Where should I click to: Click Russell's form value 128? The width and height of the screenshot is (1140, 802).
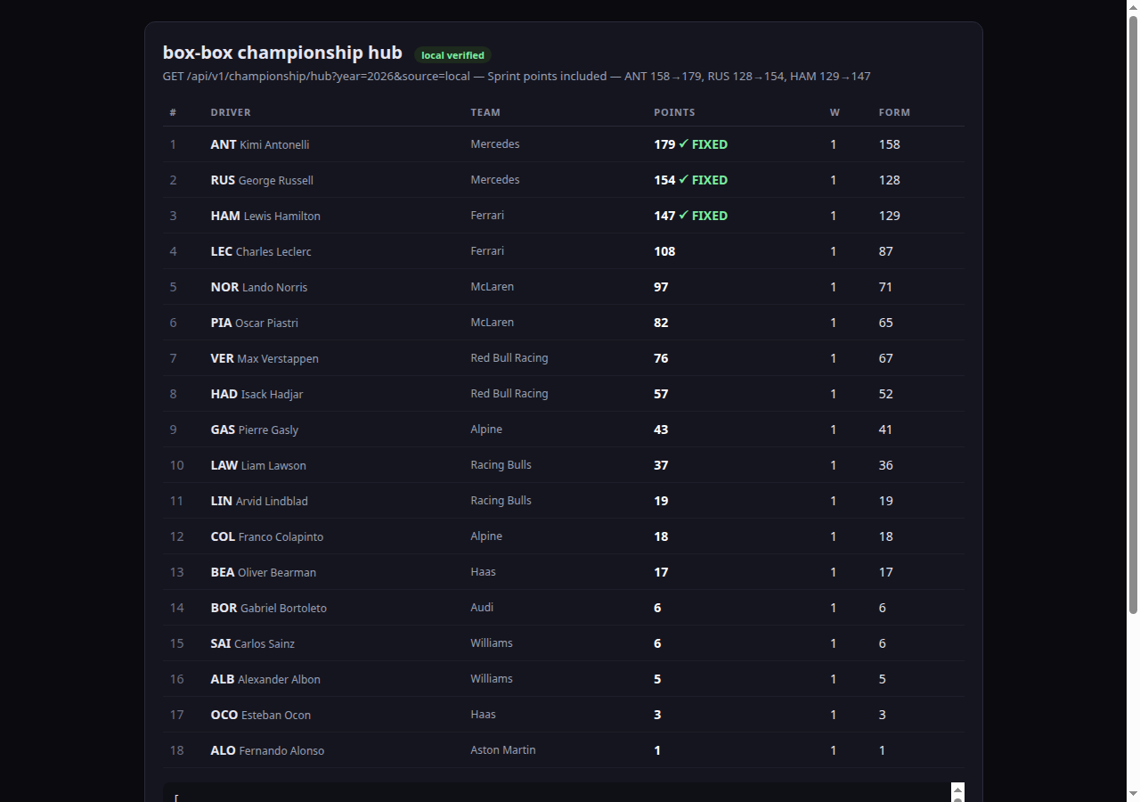890,180
